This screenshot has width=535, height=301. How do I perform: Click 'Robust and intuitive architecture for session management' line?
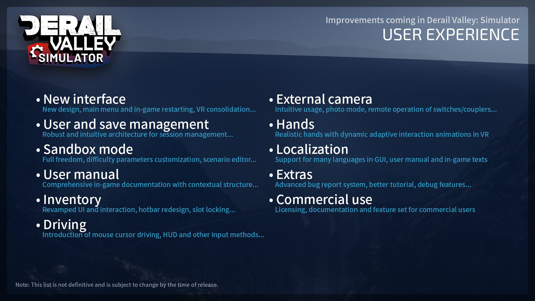click(138, 134)
